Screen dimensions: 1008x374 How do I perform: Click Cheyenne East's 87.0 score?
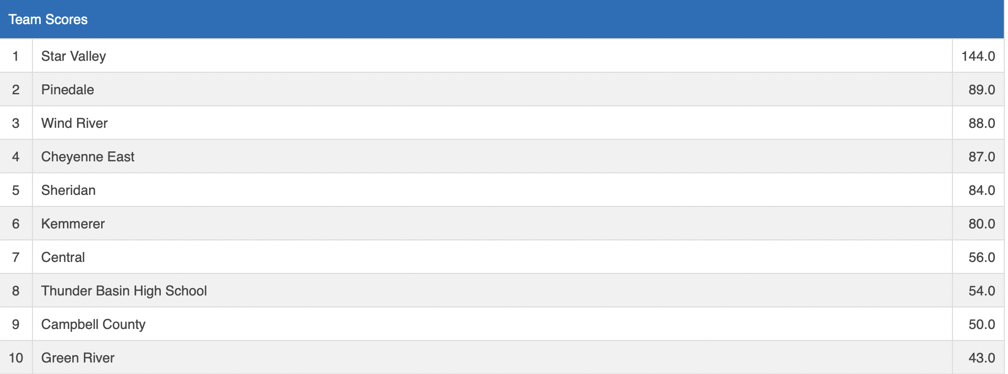(x=981, y=157)
